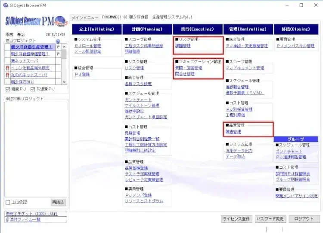Viewport: 323px width, 233px height.
Task: Open the 障害管理 link under quality management
Action: 233,132
